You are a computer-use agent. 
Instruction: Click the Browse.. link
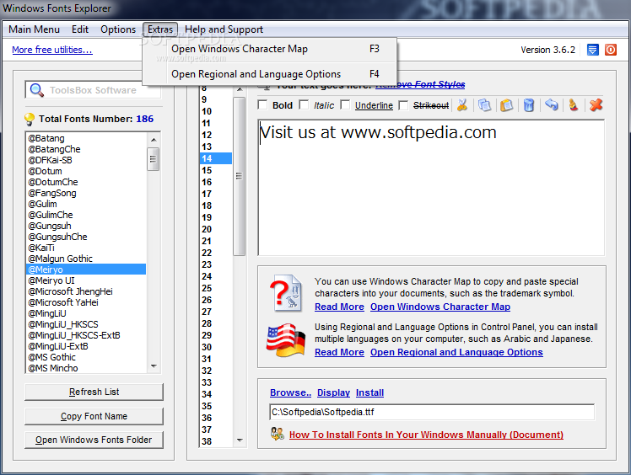[x=290, y=392]
